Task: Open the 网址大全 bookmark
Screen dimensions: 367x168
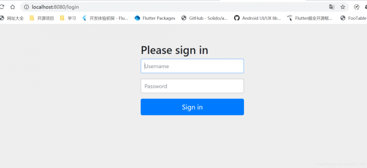Action: (12, 18)
